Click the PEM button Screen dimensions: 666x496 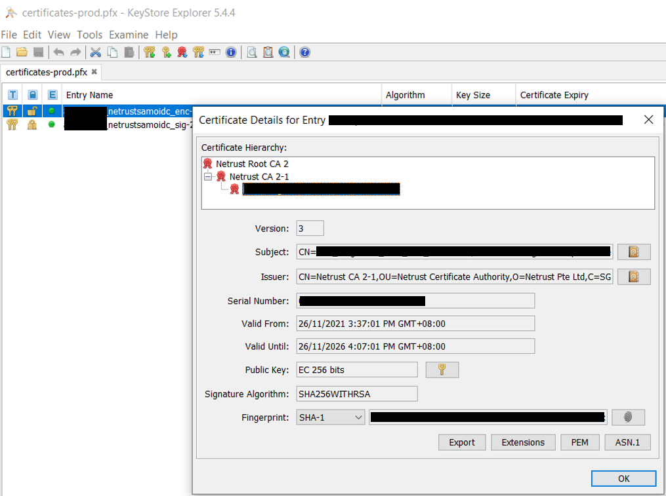pyautogui.click(x=580, y=442)
